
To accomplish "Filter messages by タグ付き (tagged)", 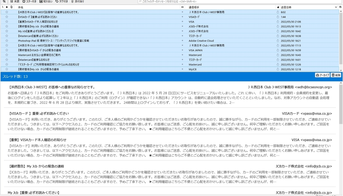I will tap(61, 1).
